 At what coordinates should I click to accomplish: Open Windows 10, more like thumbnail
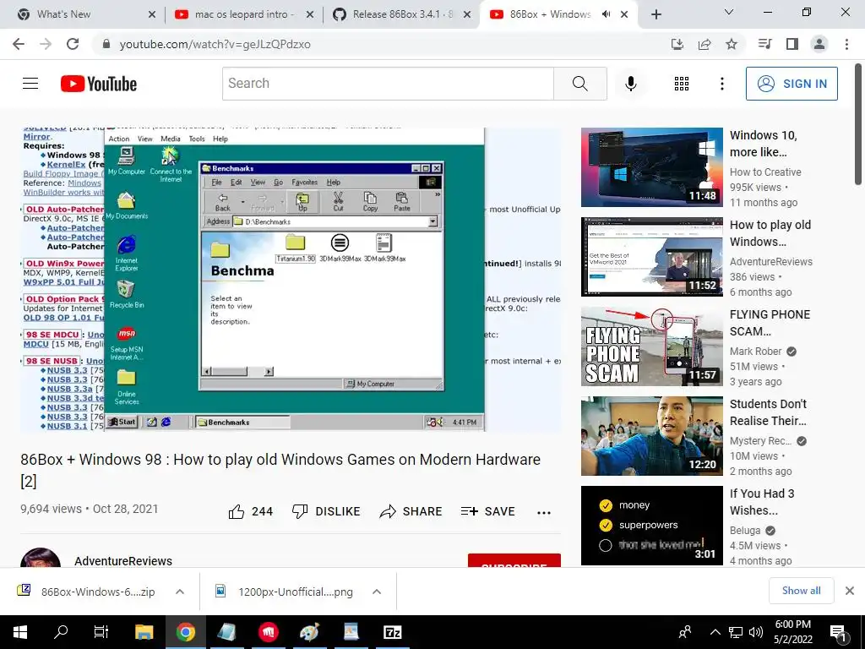pyautogui.click(x=651, y=167)
